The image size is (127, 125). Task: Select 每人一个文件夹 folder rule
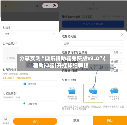(93, 93)
